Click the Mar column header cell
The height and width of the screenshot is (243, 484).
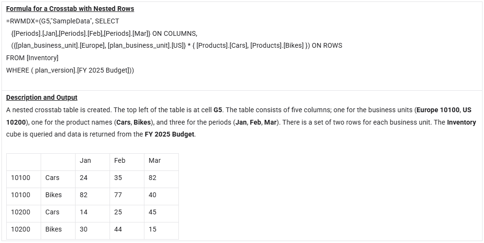tap(154, 160)
